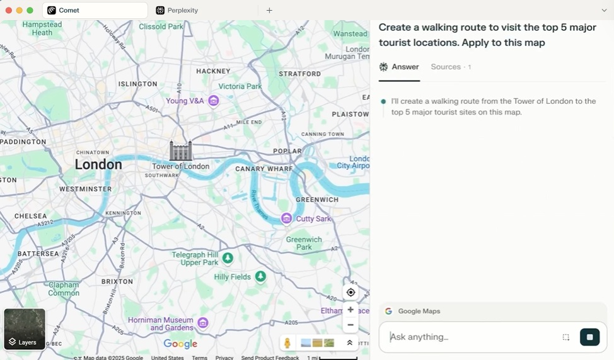Click the Street View pegman icon
The image size is (614, 360).
(287, 343)
